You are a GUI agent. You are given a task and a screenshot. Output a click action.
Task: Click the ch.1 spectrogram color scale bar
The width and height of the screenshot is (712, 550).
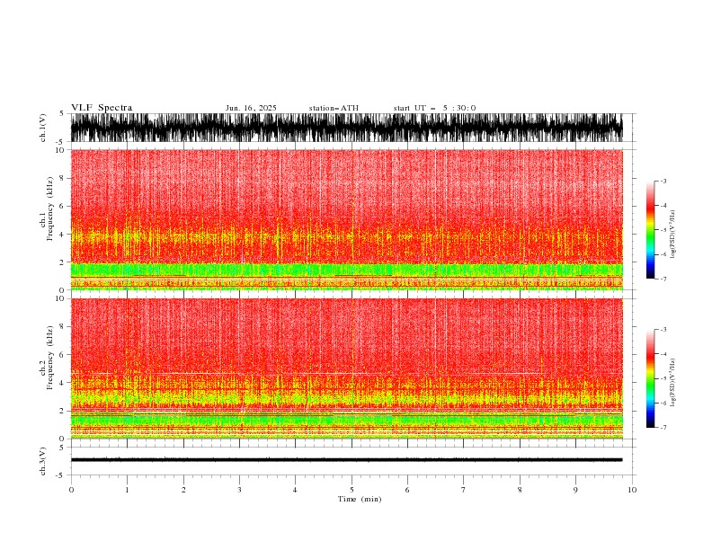coord(650,230)
